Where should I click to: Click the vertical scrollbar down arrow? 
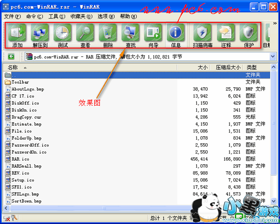(273, 201)
